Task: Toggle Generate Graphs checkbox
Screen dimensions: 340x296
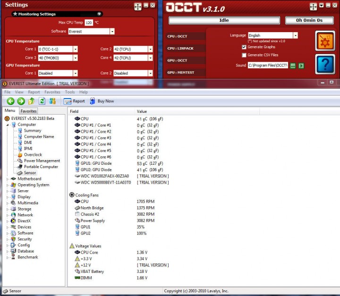Action: pos(244,47)
